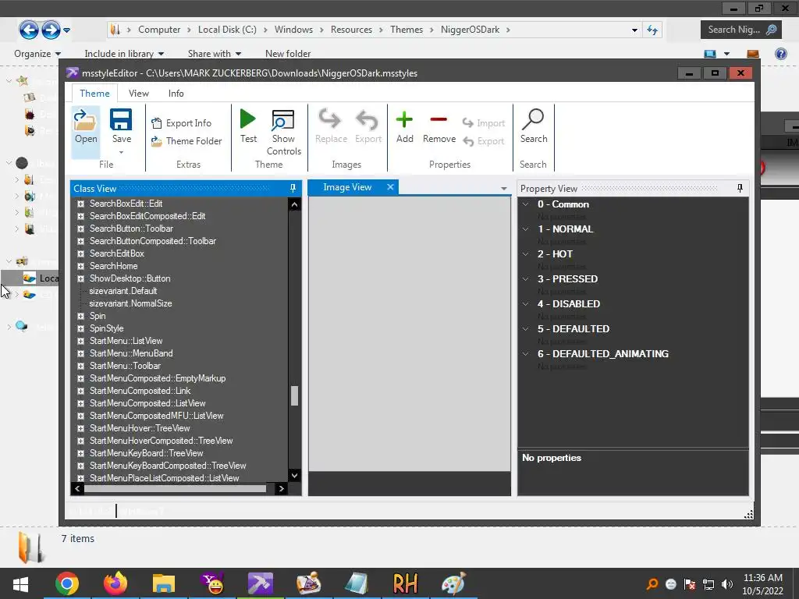Collapse the 3 - PRESSED property group
The width and height of the screenshot is (799, 599).
(525, 279)
